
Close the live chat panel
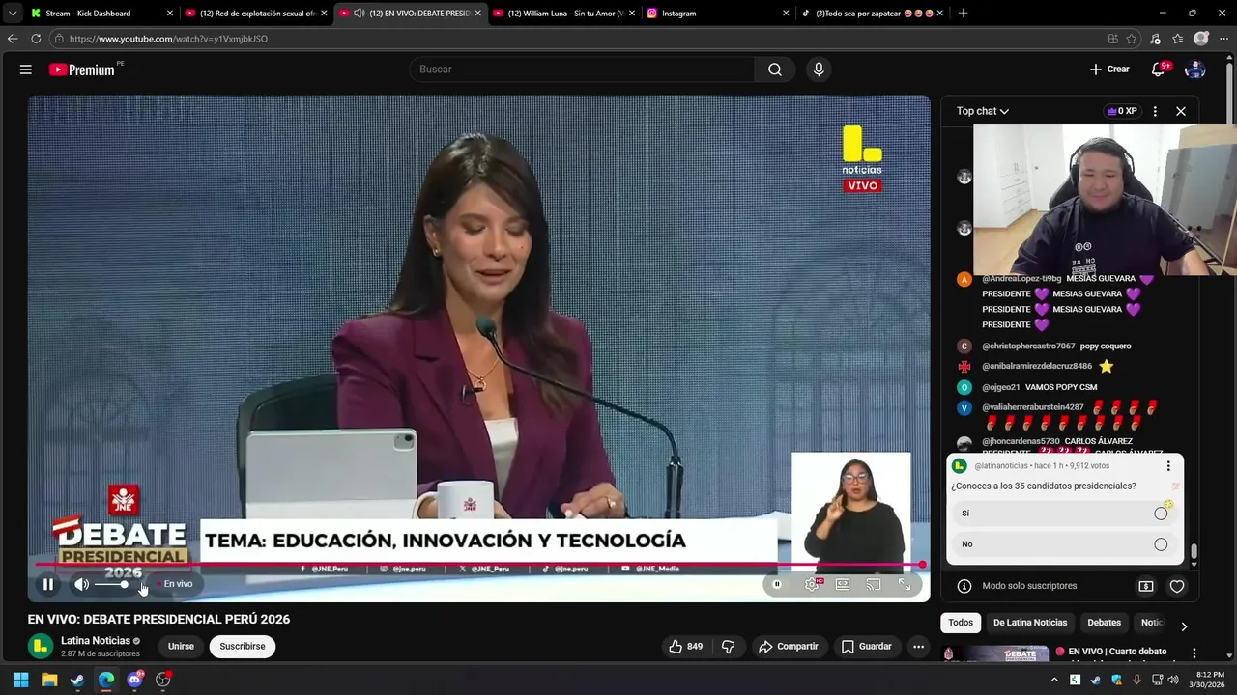tap(1181, 111)
